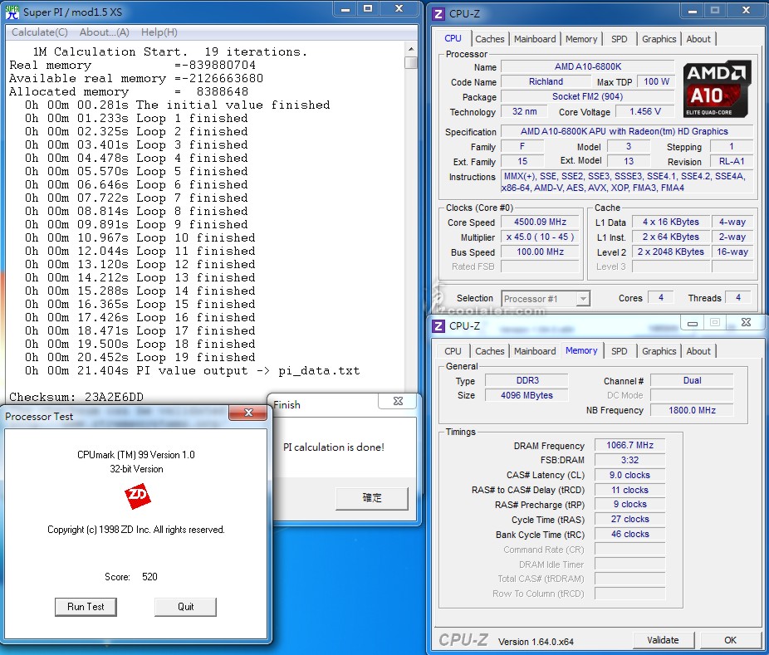Screen dimensions: 769x655
Task: Click the Loop 19 finished line
Action: tap(140, 358)
